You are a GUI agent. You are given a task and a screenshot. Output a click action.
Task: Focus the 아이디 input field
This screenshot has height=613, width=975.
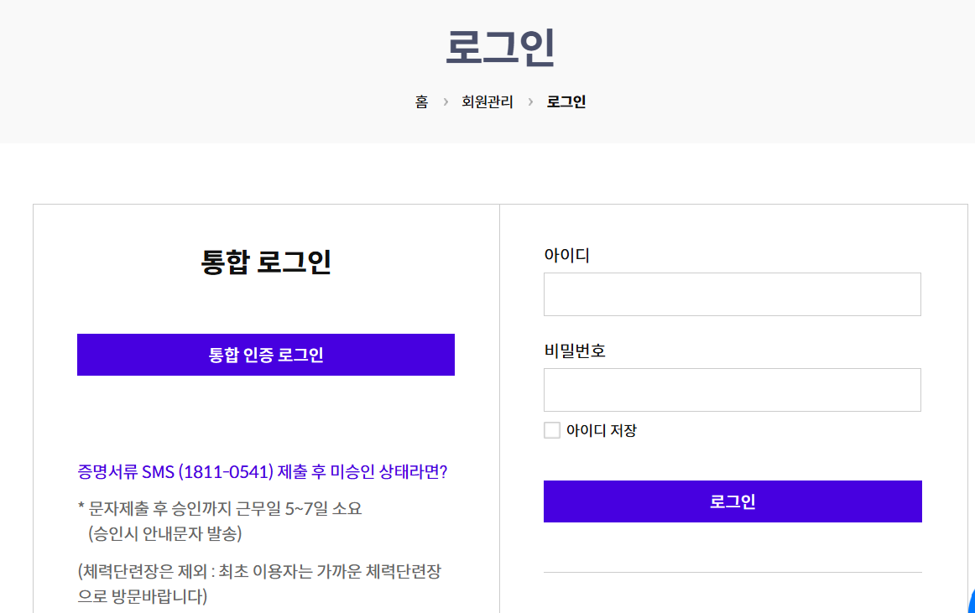point(732,294)
